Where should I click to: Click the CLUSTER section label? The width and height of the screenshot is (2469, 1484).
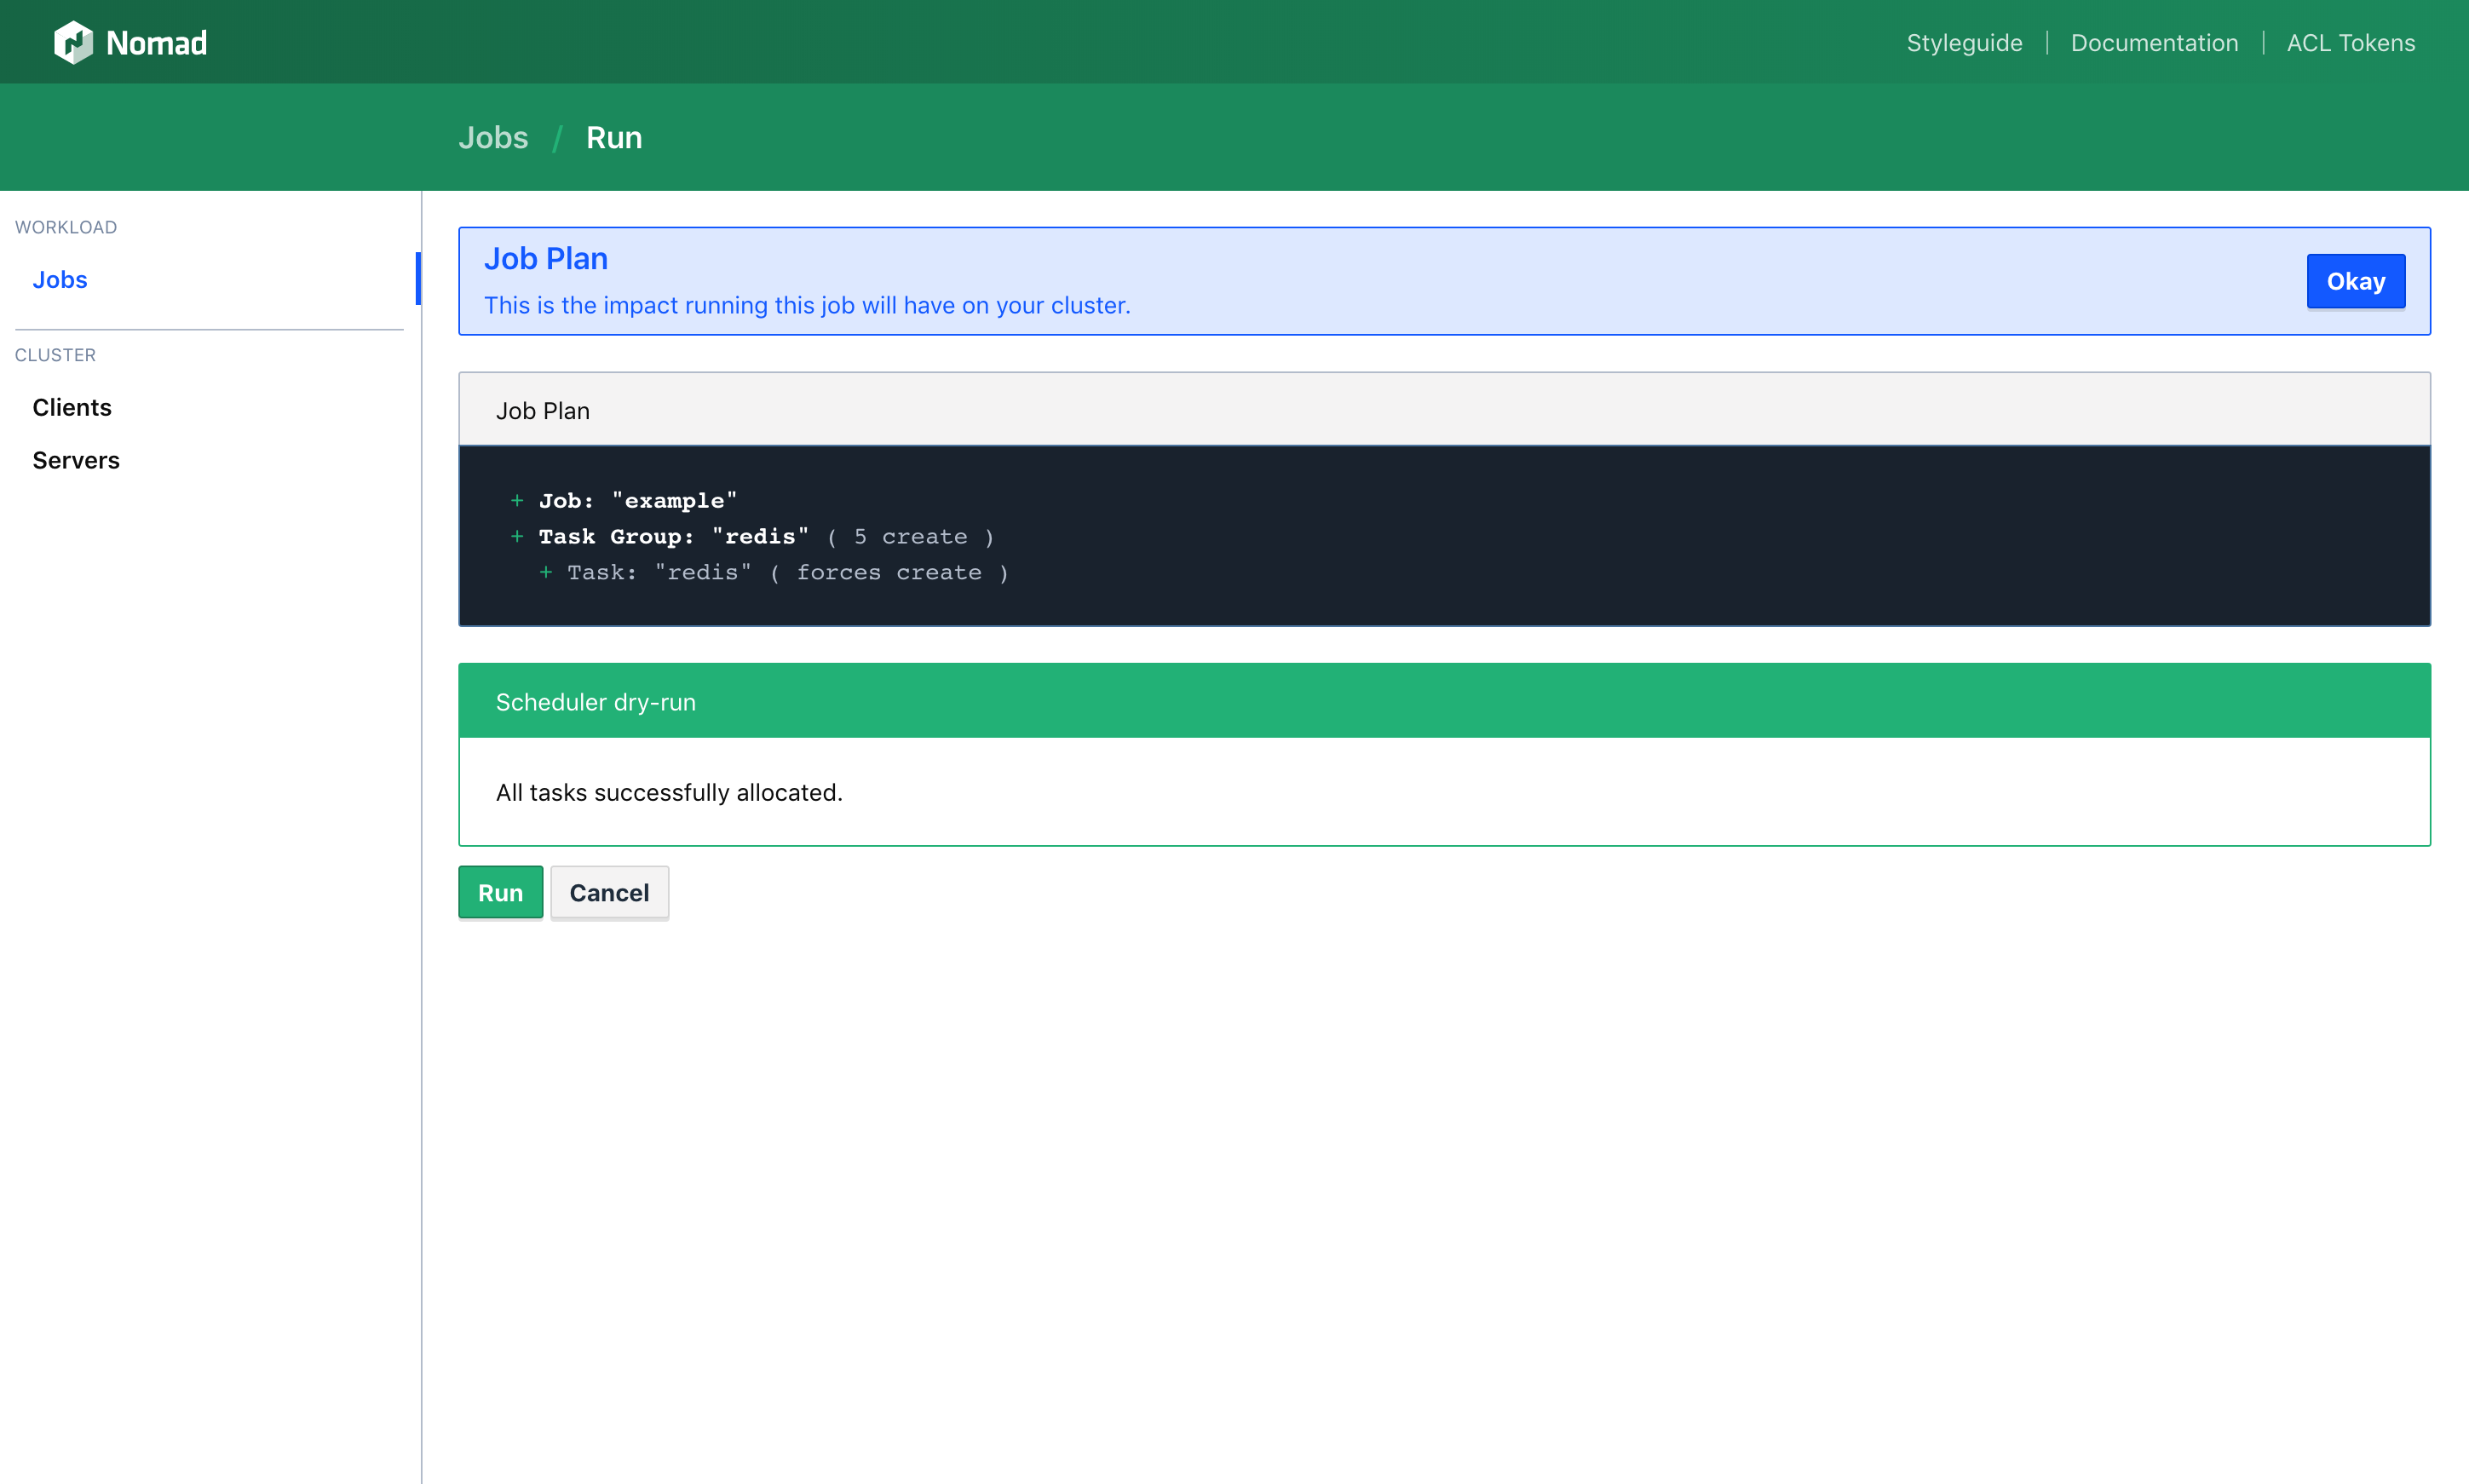point(55,355)
